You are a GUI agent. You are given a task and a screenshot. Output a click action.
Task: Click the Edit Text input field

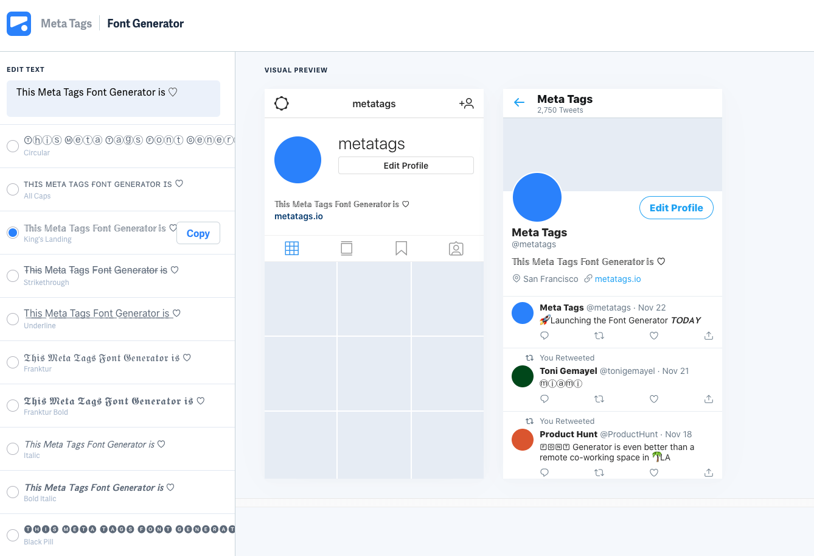click(113, 99)
